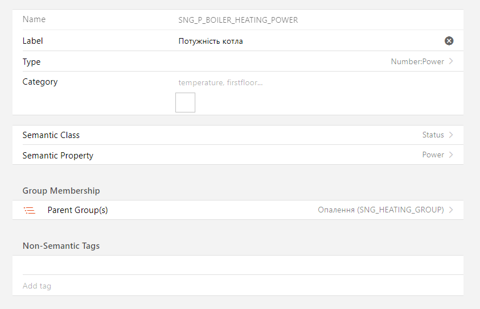Click the Parent Group(s) row label
480x309 pixels.
[x=77, y=210]
